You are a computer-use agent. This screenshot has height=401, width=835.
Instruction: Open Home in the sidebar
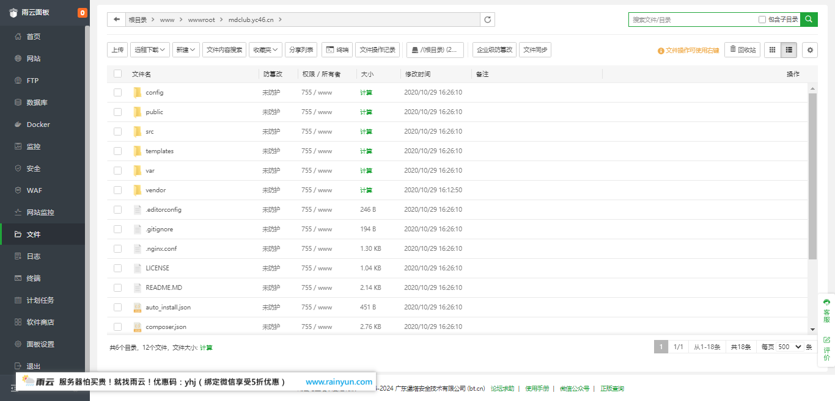click(43, 37)
